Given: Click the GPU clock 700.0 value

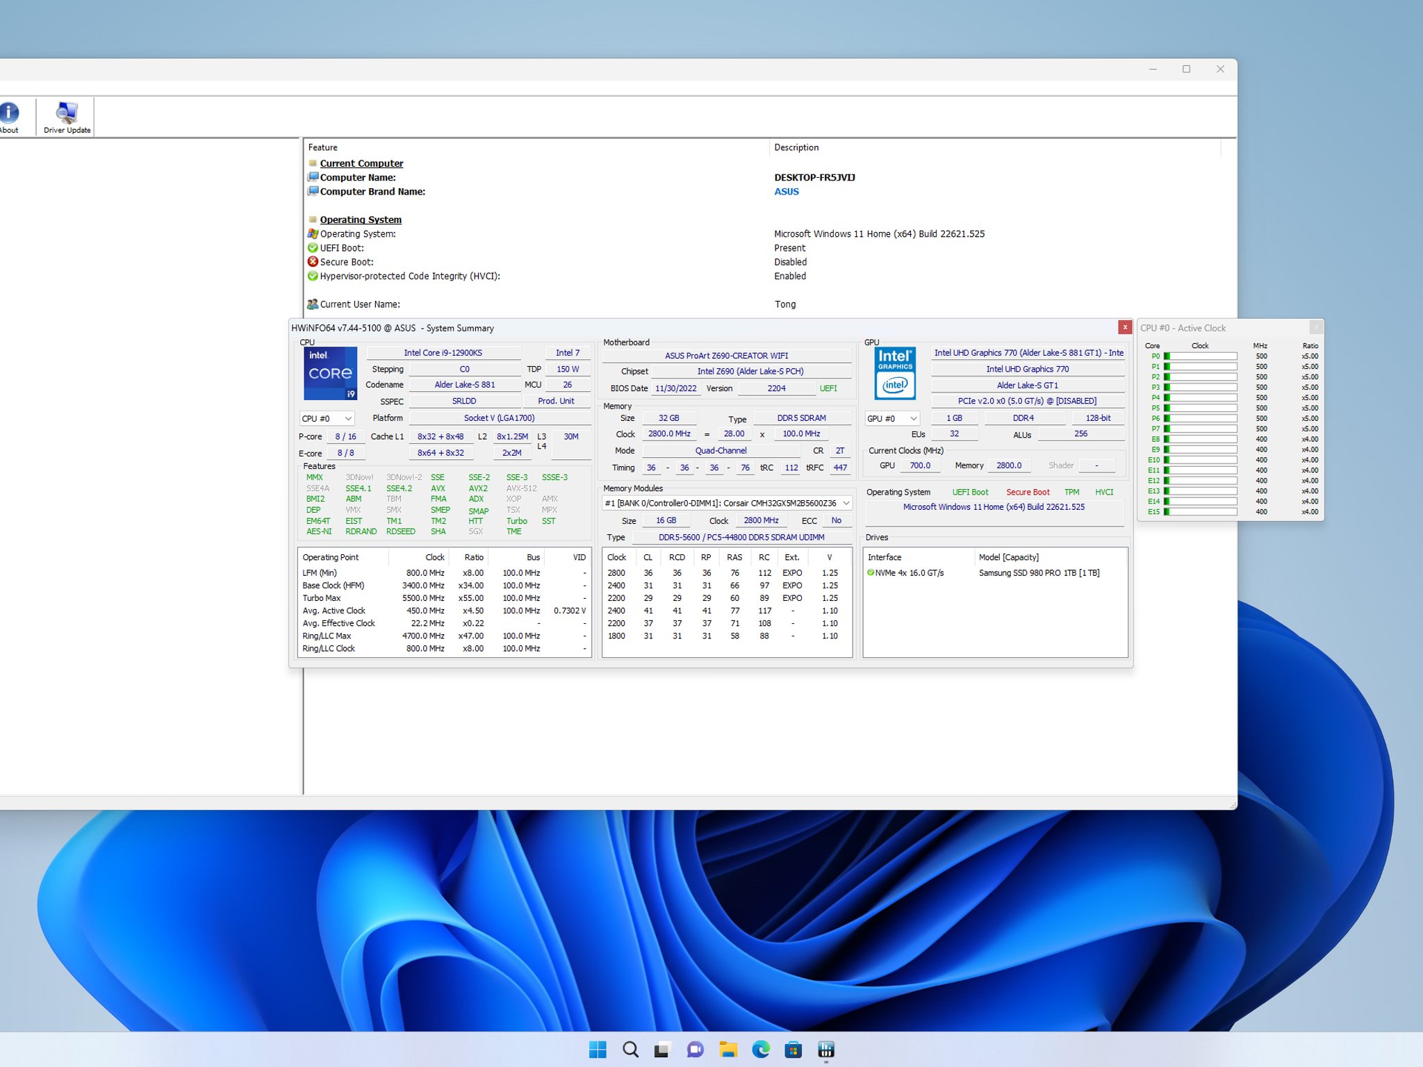Looking at the screenshot, I should tap(920, 465).
